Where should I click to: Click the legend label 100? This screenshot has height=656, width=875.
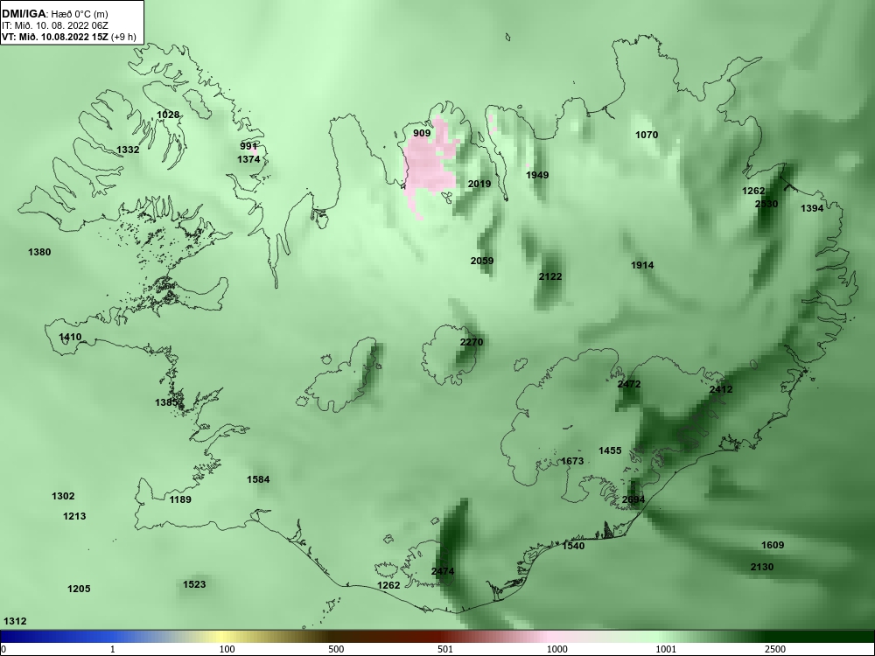[227, 649]
